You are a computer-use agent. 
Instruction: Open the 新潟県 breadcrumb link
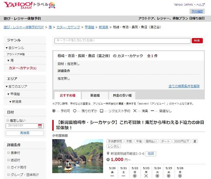coord(103,27)
